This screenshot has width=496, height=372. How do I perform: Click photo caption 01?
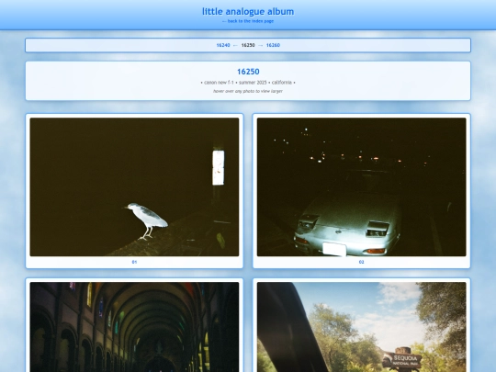click(x=134, y=262)
